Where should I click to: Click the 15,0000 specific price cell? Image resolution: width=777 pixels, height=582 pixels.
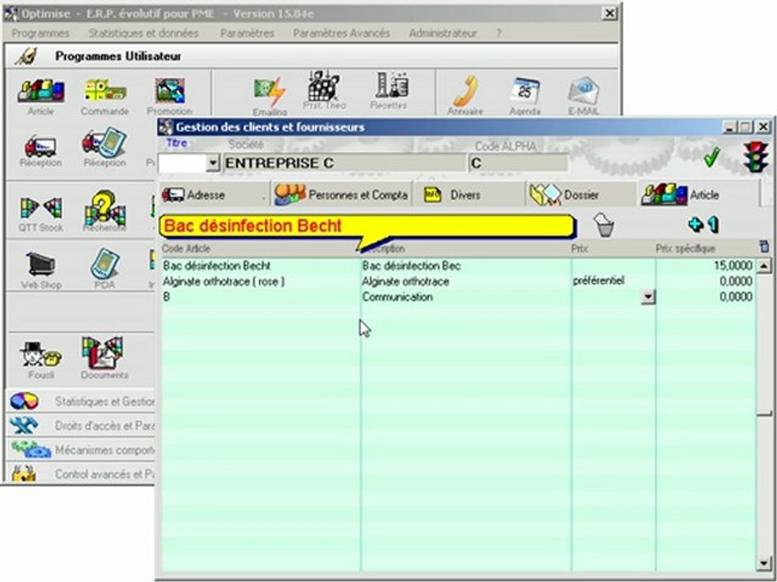706,266
